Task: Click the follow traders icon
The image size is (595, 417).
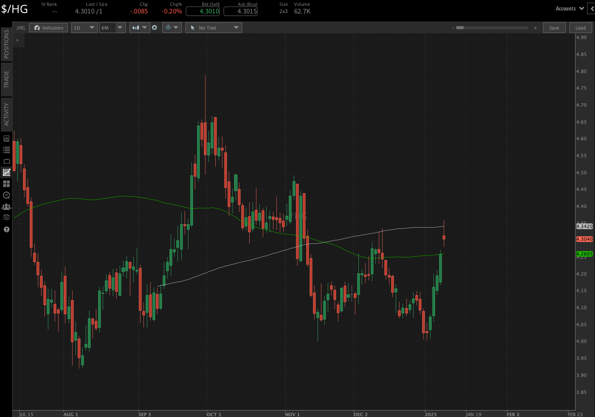Action: click(x=6, y=206)
